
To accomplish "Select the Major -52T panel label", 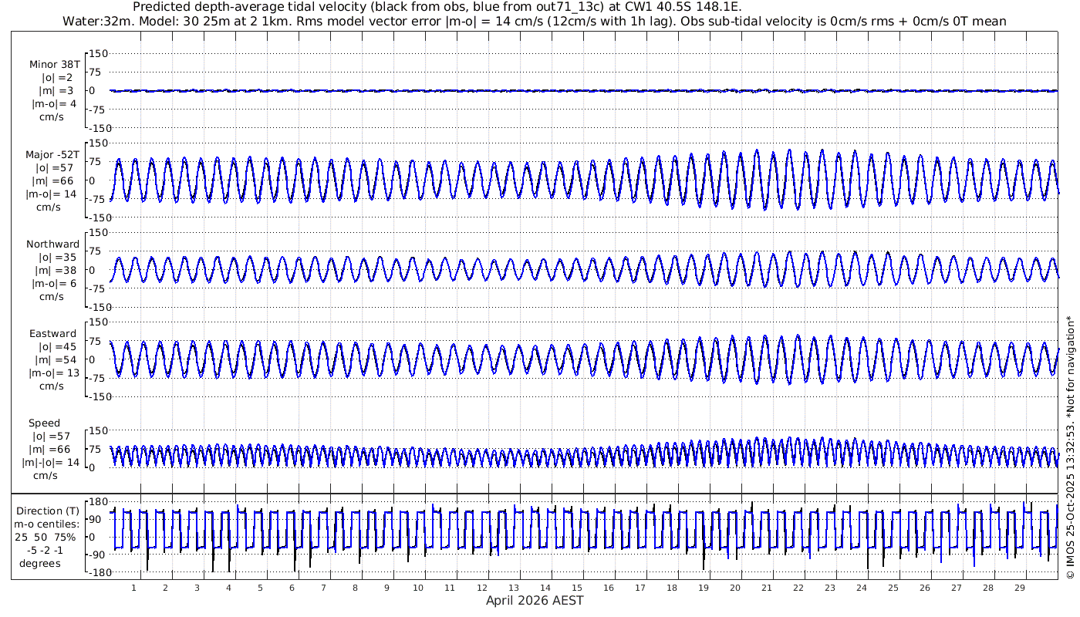I will point(52,155).
